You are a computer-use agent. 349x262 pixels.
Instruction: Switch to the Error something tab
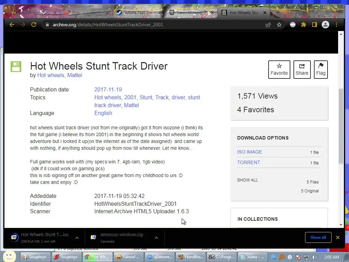[x=87, y=13]
